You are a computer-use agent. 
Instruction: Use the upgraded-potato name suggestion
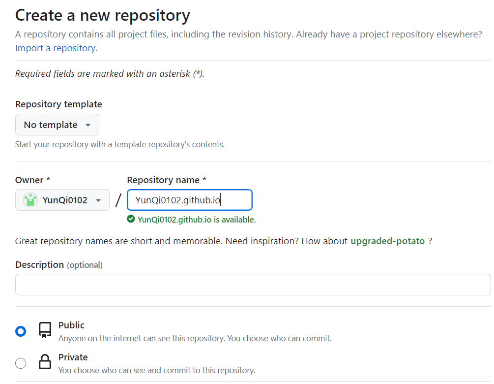click(387, 241)
